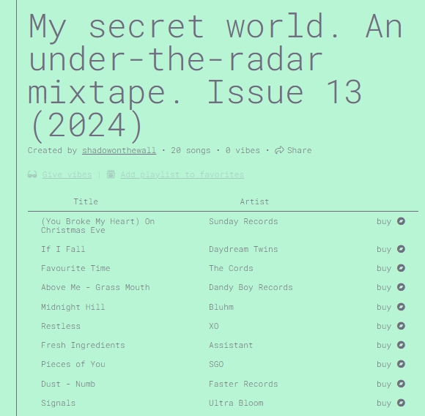425x416 pixels.
Task: Buy If I Fall track
Action: tap(384, 249)
